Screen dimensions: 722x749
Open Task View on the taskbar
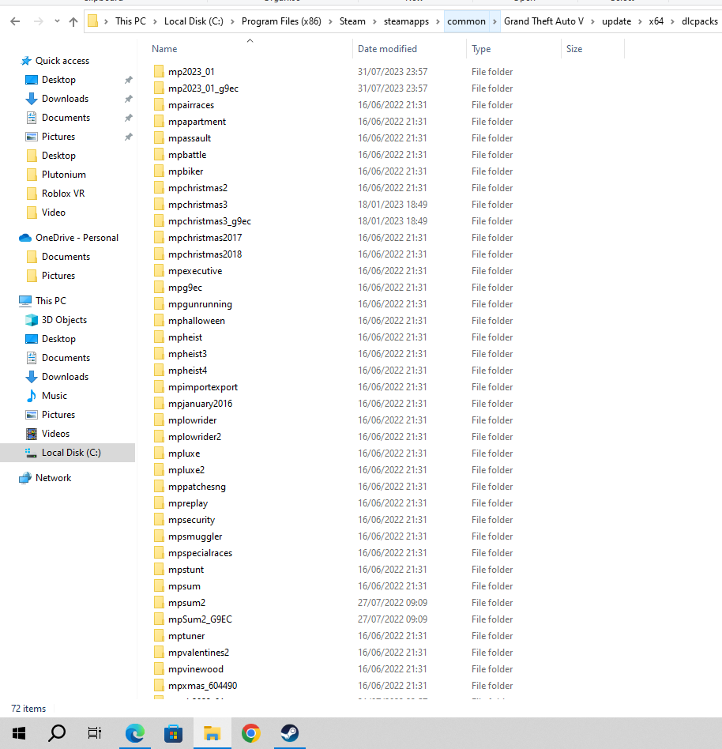tap(95, 733)
